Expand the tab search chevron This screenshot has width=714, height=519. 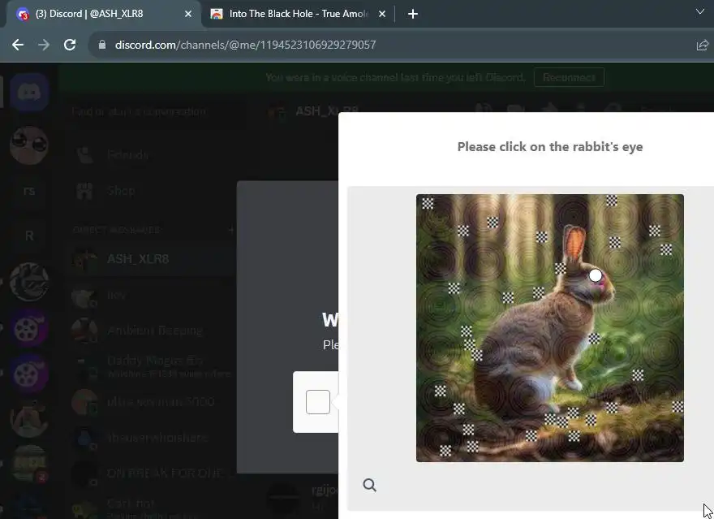[x=700, y=12]
